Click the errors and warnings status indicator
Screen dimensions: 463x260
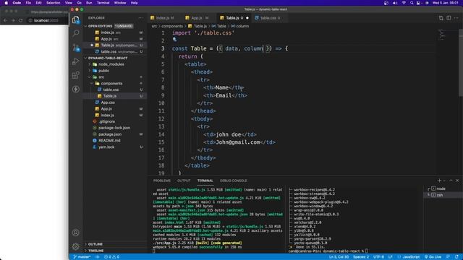(x=111, y=257)
